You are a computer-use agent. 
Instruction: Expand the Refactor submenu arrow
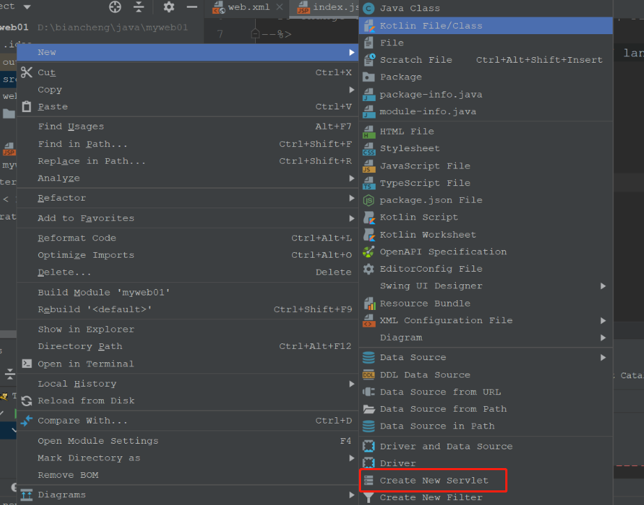click(351, 198)
